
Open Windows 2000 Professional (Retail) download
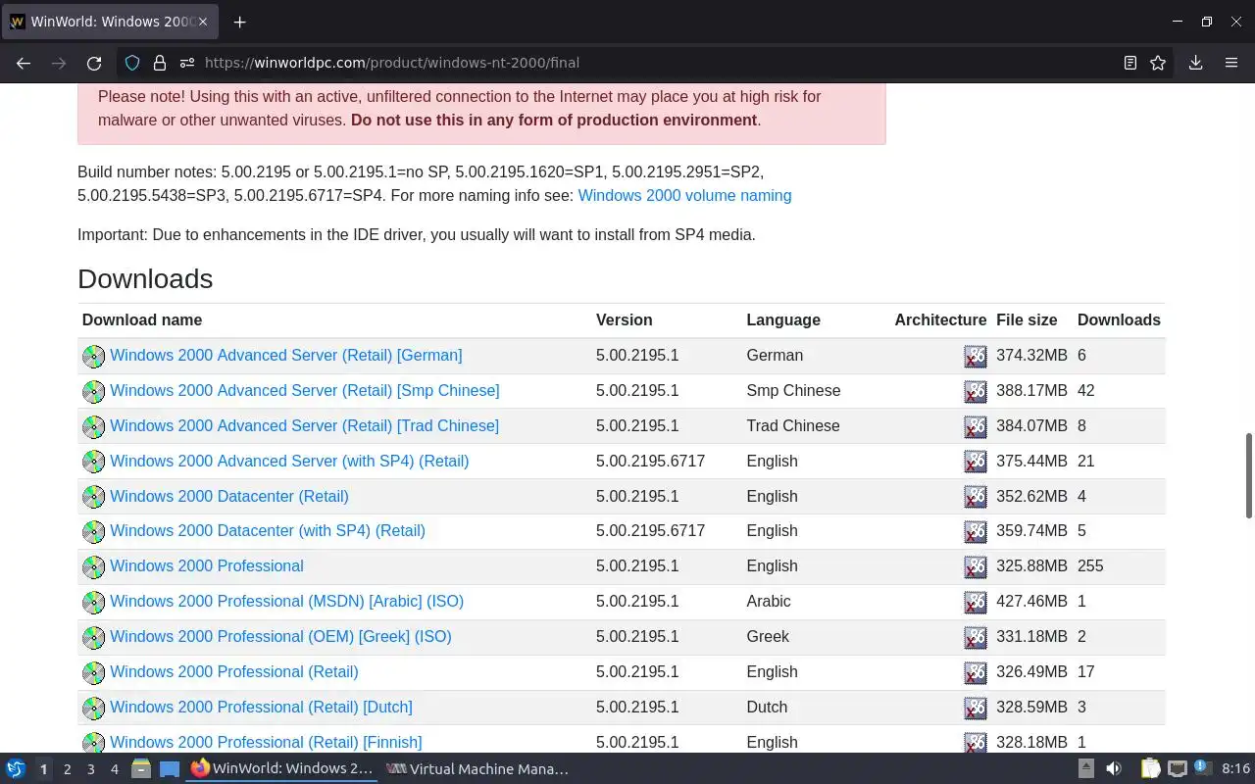pyautogui.click(x=234, y=671)
